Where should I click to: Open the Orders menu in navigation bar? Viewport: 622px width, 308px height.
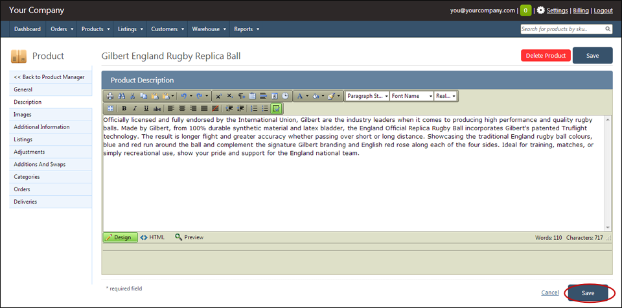pos(62,29)
